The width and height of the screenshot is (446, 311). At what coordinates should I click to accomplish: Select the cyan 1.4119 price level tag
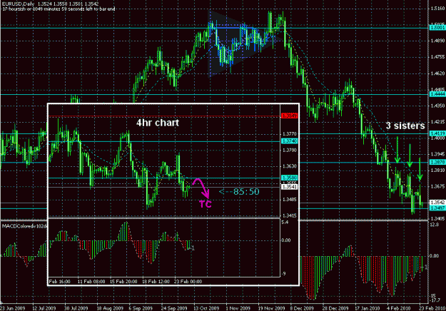[437, 133]
